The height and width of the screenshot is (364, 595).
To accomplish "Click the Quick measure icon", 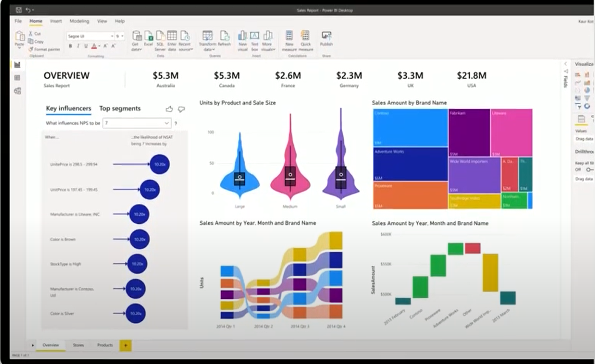I will point(306,35).
